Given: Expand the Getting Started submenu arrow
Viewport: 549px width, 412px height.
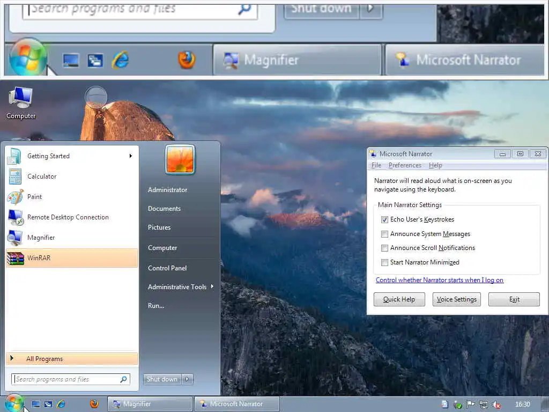Looking at the screenshot, I should (x=131, y=156).
